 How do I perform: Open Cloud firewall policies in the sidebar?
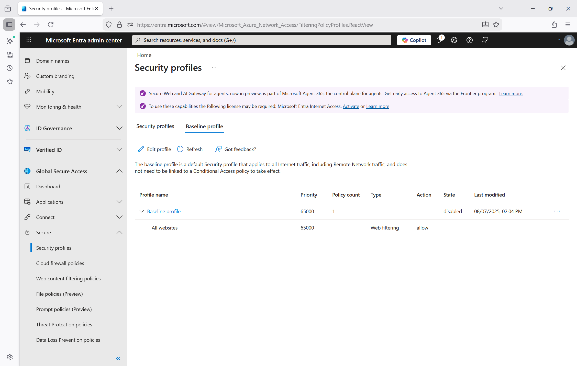60,263
